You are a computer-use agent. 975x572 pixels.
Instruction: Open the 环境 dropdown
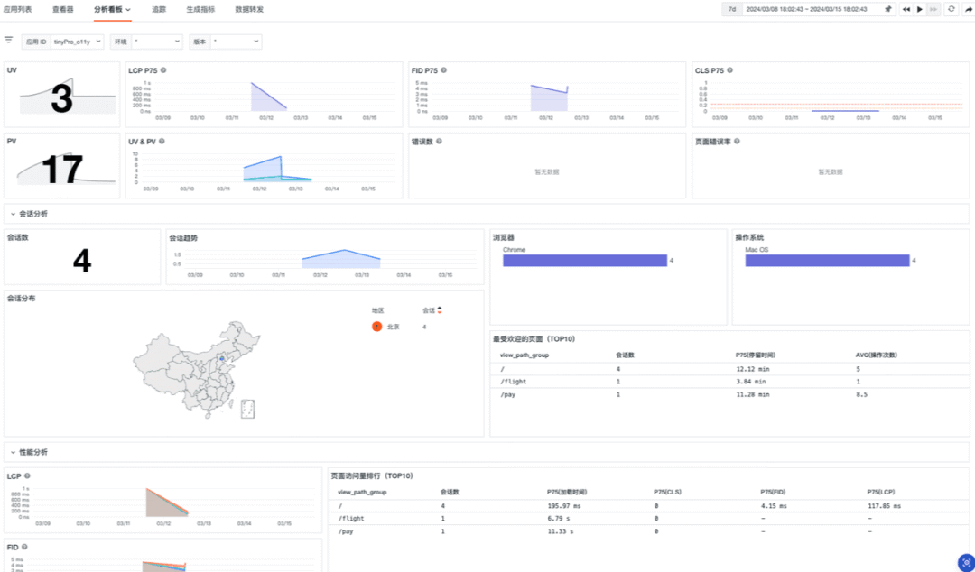pos(157,42)
